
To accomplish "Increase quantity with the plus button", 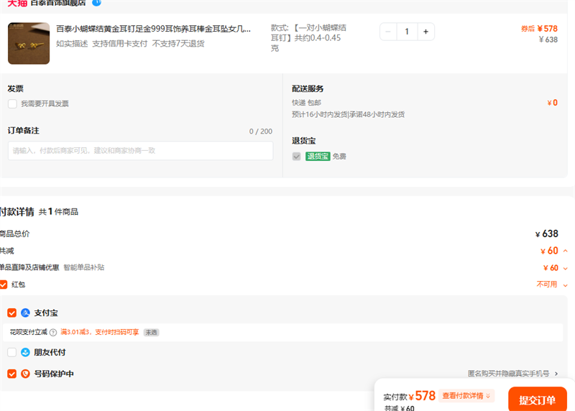I will pos(425,32).
